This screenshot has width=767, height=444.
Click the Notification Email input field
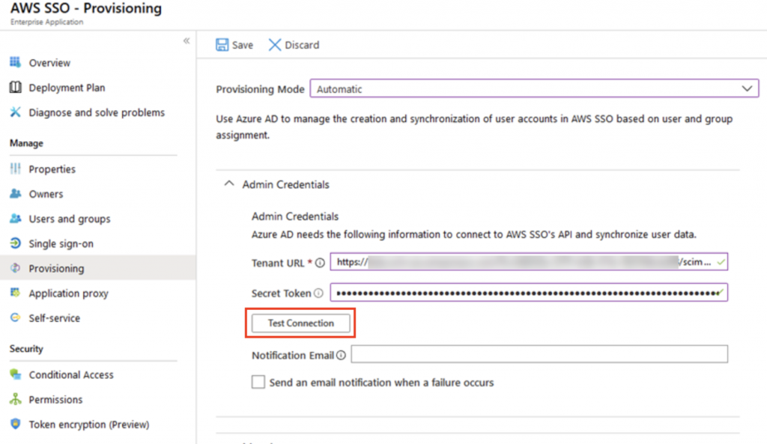coord(539,354)
